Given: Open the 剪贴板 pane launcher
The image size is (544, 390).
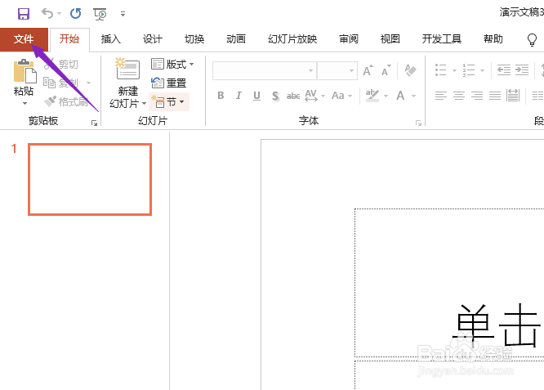Looking at the screenshot, I should pos(95,123).
